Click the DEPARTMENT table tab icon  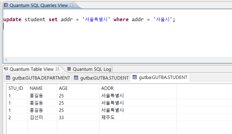pos(8,78)
